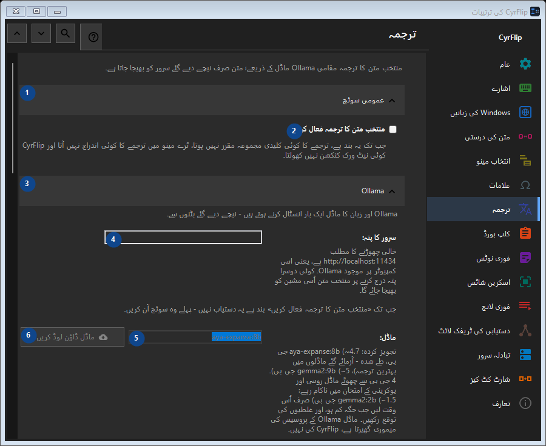Image resolution: width=546 pixels, height=446 pixels.
Task: Click the ترجمہ page title
Action: pyautogui.click(x=403, y=35)
